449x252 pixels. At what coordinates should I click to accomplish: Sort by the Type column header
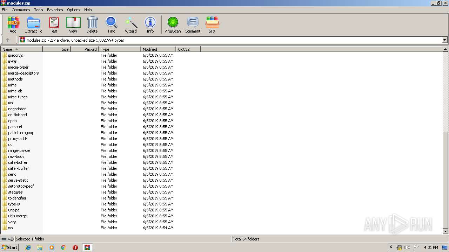pos(120,49)
